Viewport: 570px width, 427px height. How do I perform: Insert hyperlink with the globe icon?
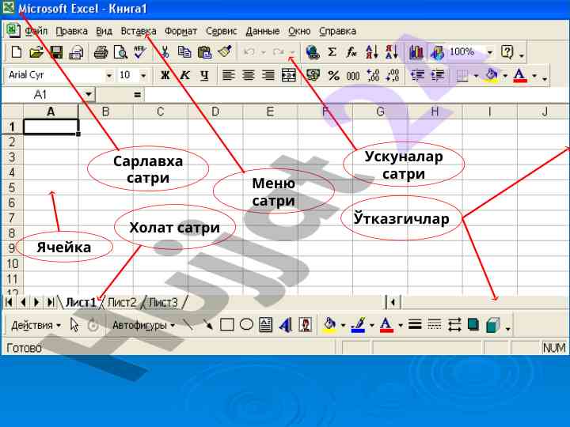[313, 52]
